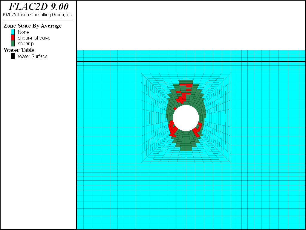Click the cyan None legend swatch
This screenshot has height=230, width=306.
click(x=13, y=32)
